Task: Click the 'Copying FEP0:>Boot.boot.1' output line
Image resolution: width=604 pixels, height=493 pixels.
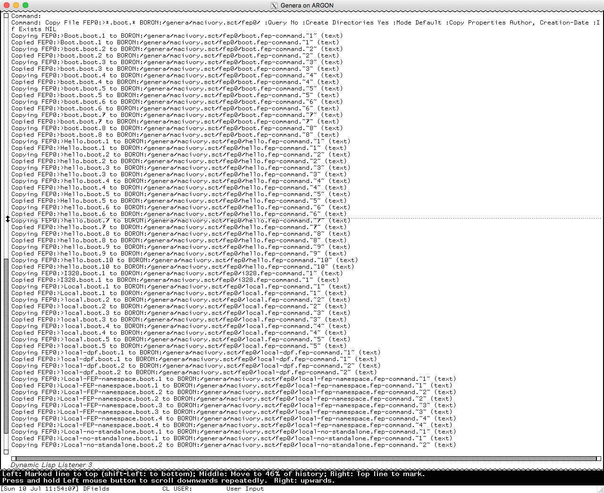Action: [177, 36]
